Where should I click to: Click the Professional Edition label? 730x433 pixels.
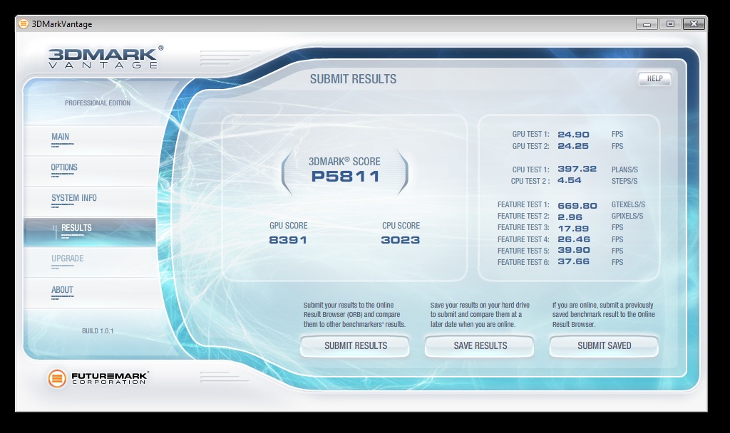tap(98, 103)
